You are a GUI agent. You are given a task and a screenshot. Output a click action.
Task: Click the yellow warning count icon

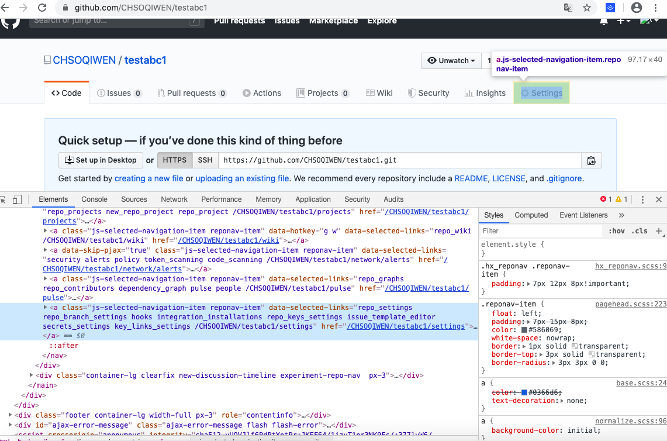(x=618, y=199)
